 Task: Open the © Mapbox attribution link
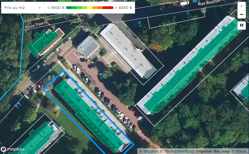point(149,151)
